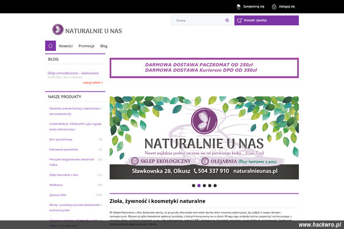Click the home icon in navigation bar
Viewport: 344px width, 229px height.
[50, 46]
